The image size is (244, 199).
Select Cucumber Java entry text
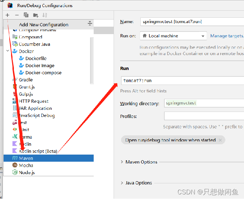35,44
